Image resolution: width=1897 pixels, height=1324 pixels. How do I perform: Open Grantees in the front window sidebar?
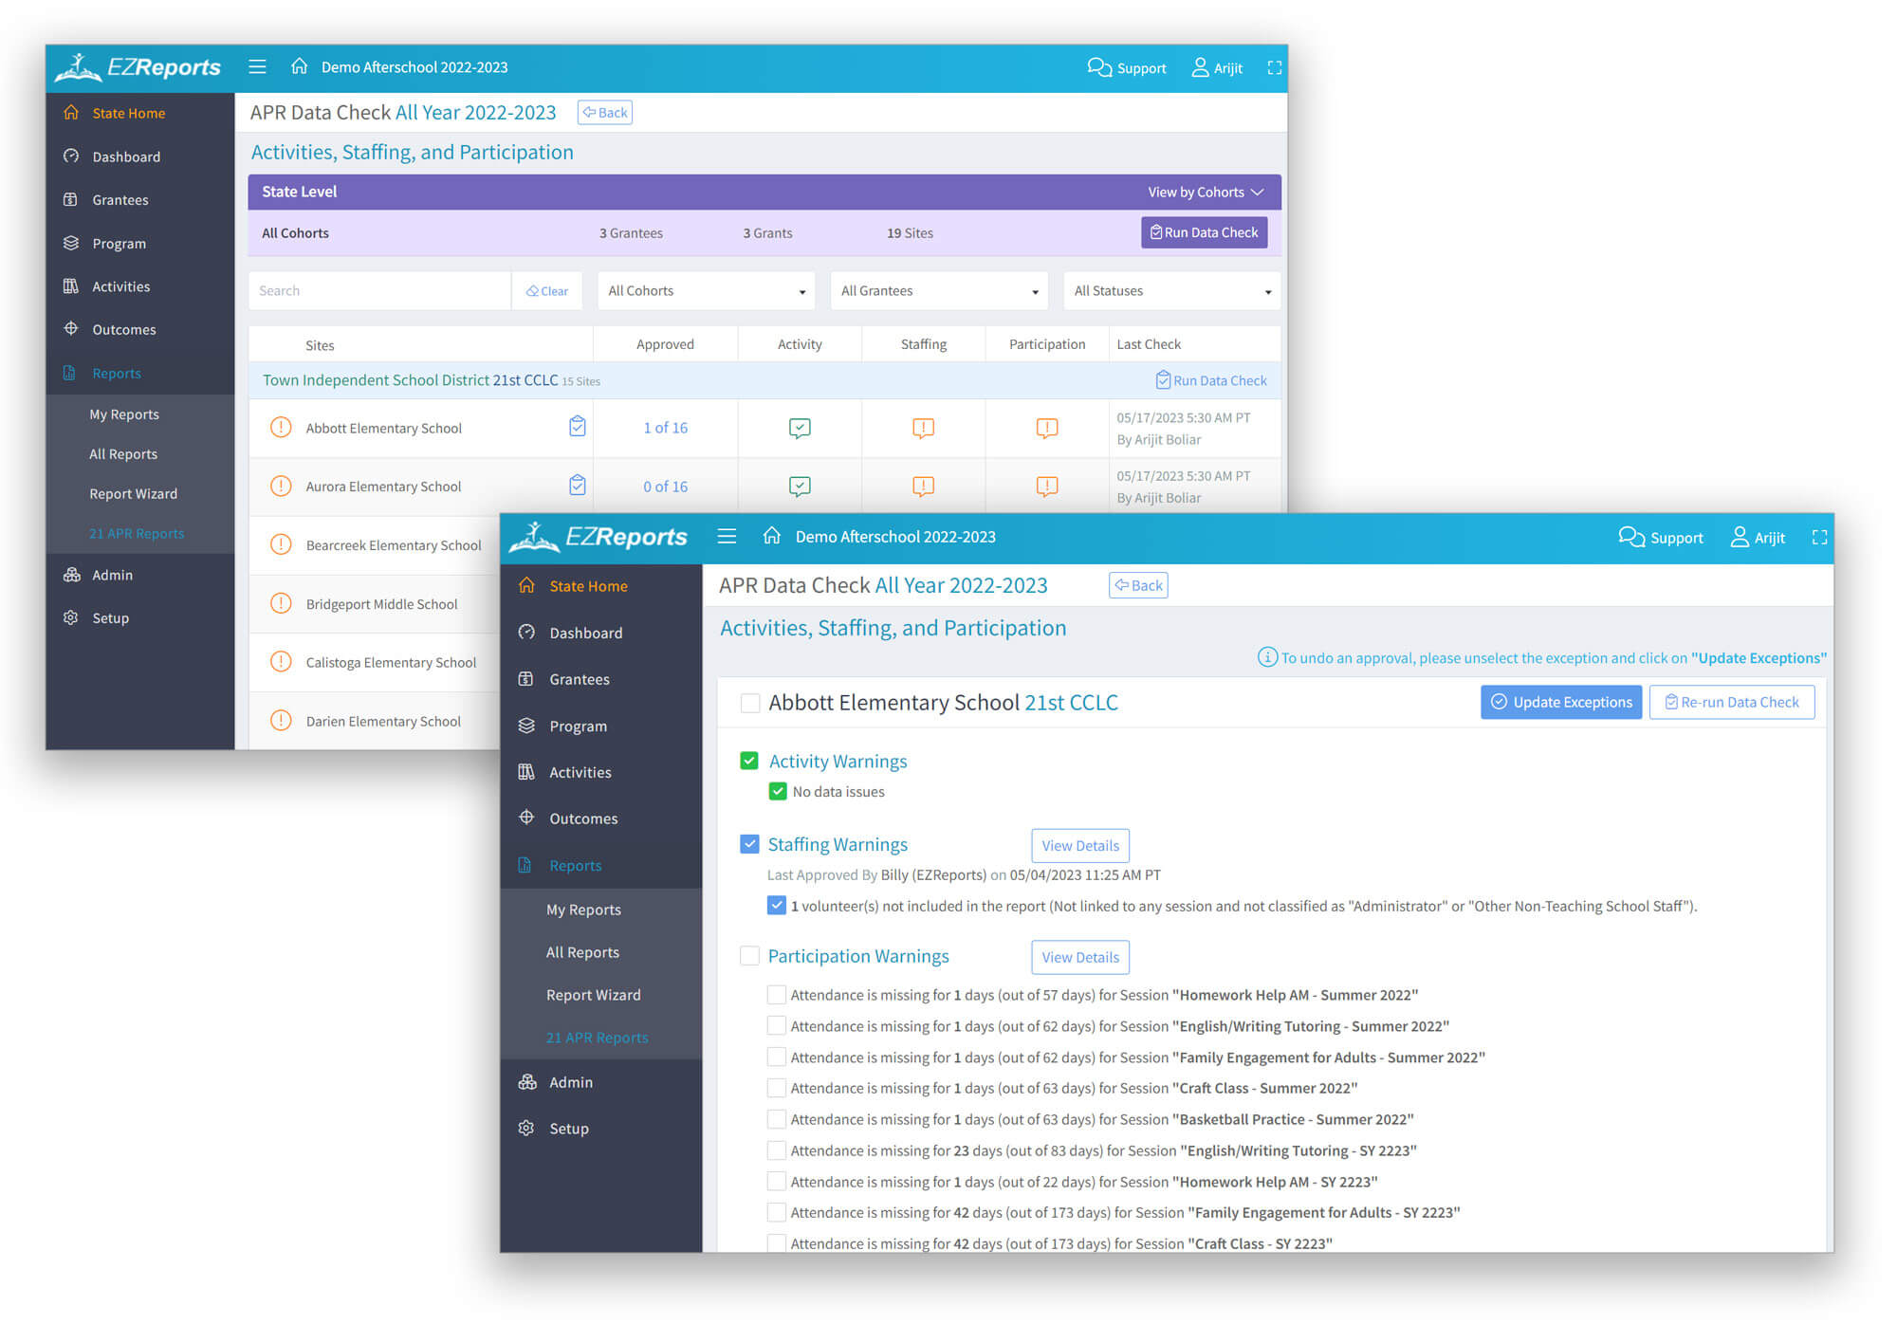pos(579,679)
